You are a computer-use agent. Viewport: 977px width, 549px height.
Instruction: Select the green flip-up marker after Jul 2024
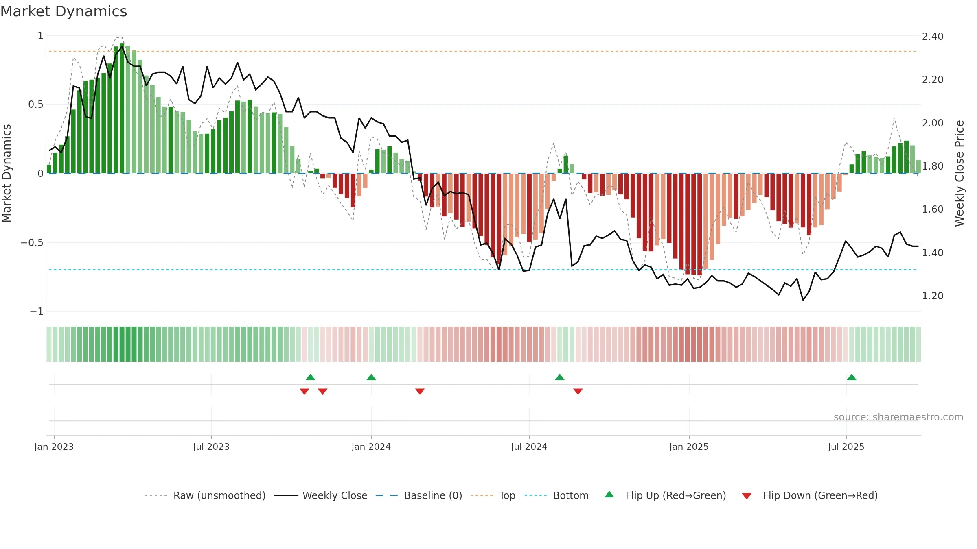tap(560, 377)
